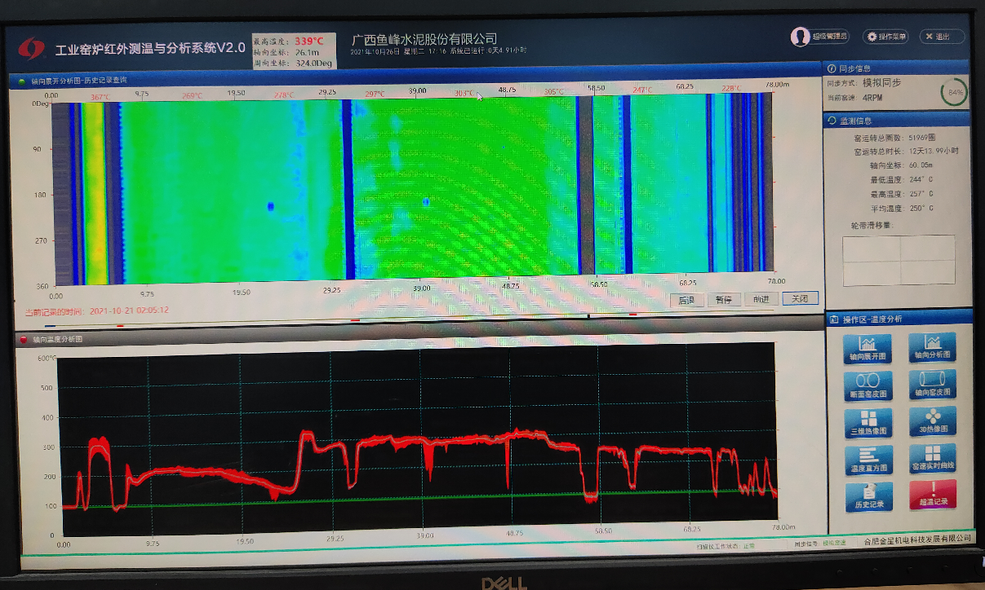The width and height of the screenshot is (985, 590).
Task: Open the 轴向窑皮图 axial kiln coating view
Action: pos(932,385)
